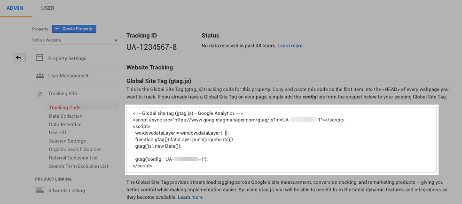Expand the Sofia's Website property dropdown
This screenshot has height=204, width=462.
tap(116, 40)
